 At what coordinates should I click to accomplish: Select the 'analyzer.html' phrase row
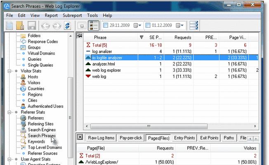[171, 64]
